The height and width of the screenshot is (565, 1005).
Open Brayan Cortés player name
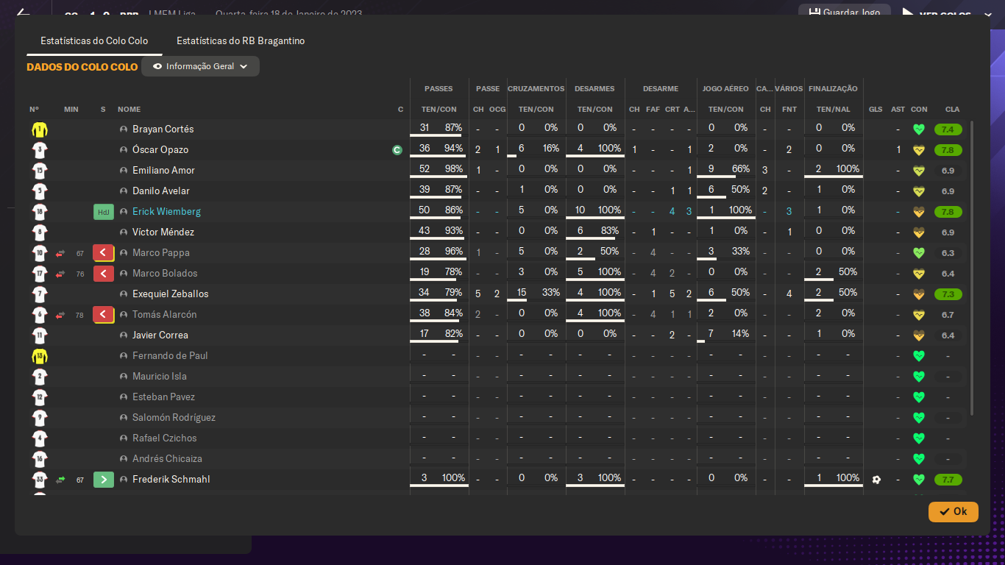tap(163, 129)
